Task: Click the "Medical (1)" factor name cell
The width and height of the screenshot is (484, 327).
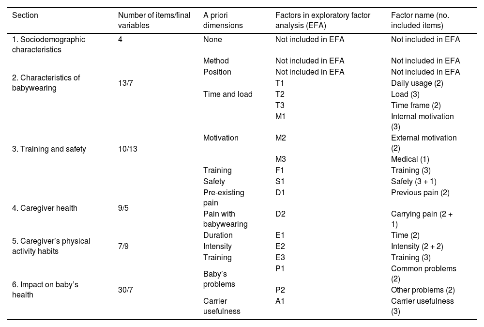Action: coord(410,159)
